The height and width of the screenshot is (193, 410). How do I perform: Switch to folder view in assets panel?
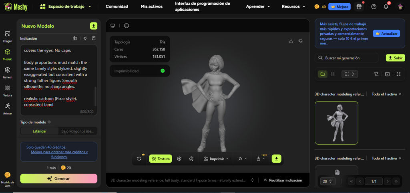(x=323, y=74)
